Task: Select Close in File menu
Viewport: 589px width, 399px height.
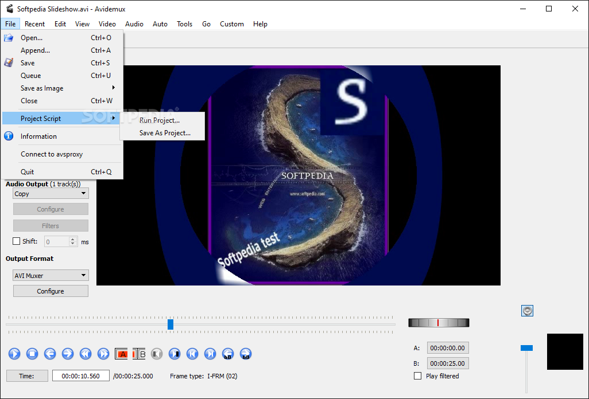Action: pos(62,100)
